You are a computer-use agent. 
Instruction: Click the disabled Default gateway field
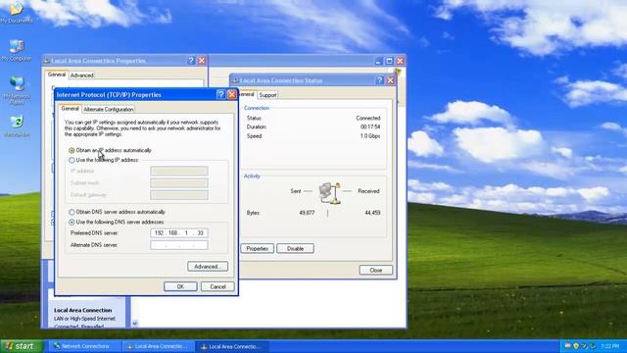[x=179, y=195]
